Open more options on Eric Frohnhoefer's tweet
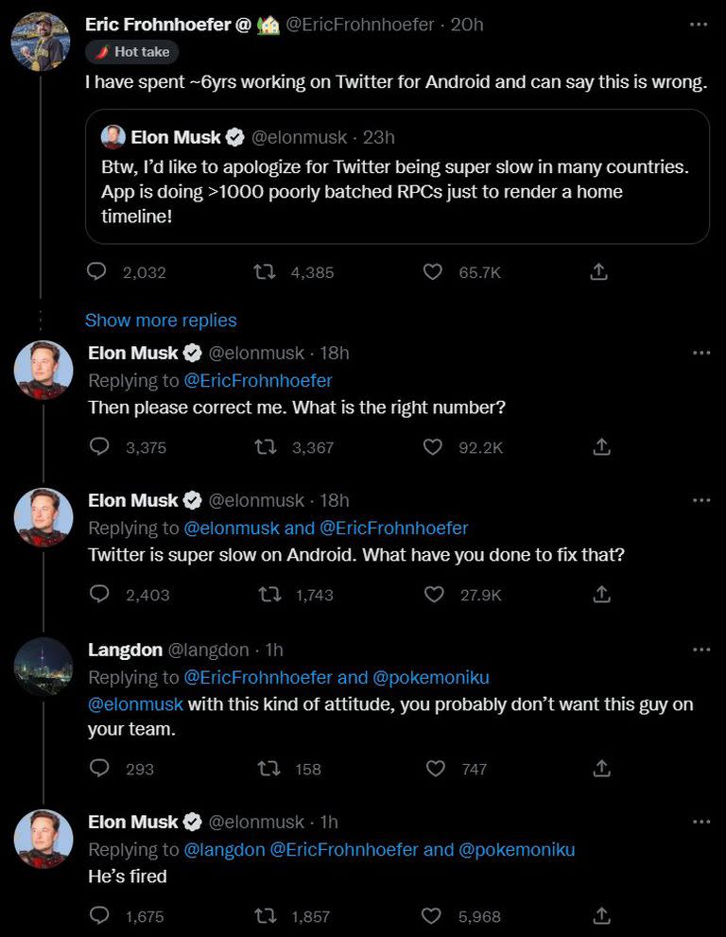This screenshot has height=937, width=726. point(699,25)
